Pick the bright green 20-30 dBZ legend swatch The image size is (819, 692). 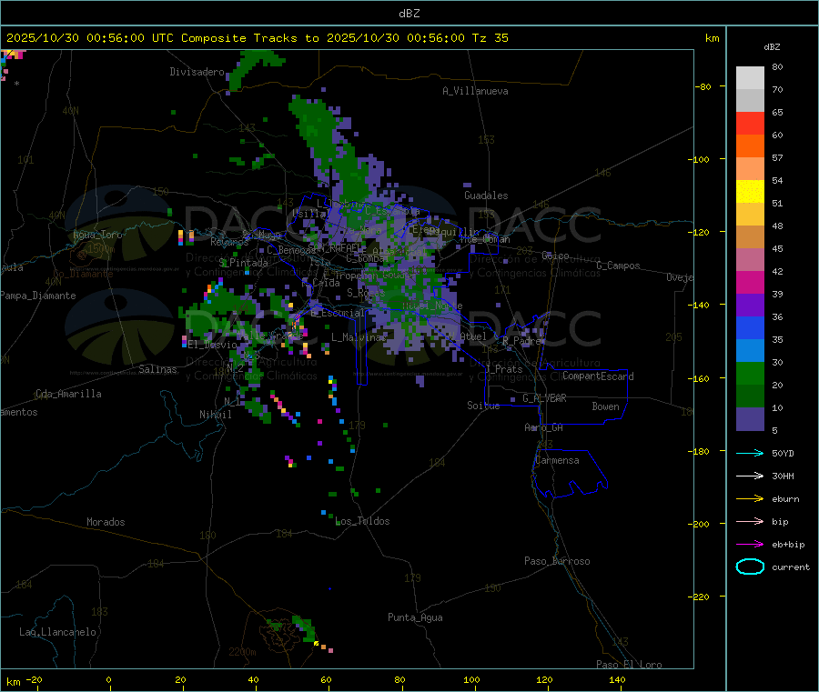pyautogui.click(x=750, y=374)
